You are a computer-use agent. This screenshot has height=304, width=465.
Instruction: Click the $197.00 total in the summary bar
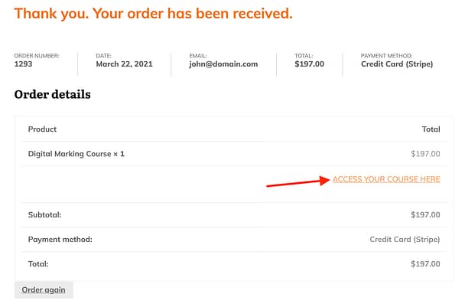pos(309,64)
